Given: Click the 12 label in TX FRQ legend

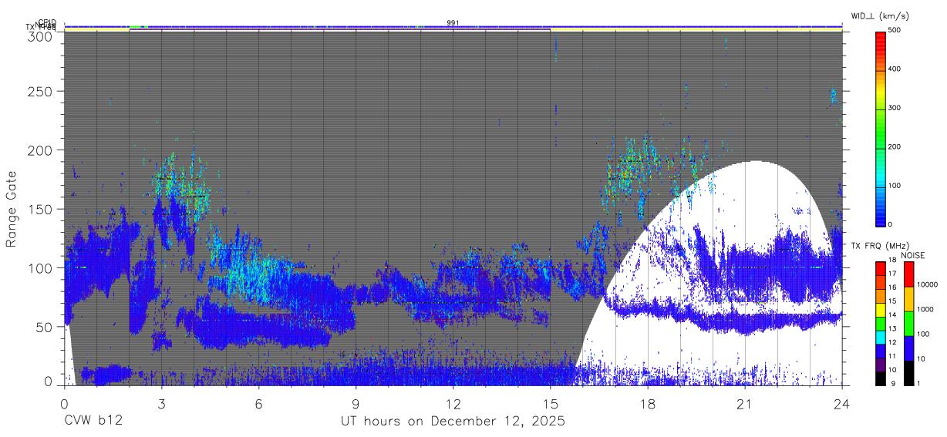Looking at the screenshot, I should [892, 342].
